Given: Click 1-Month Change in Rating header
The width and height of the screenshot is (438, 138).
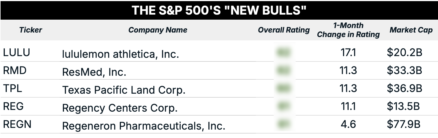Looking at the screenshot, I should 348,30.
